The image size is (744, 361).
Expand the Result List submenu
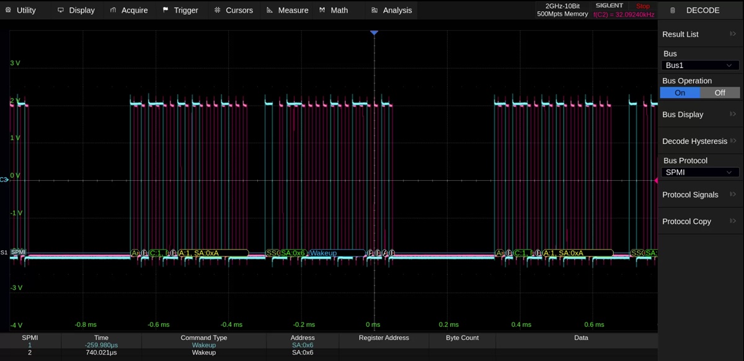click(700, 34)
